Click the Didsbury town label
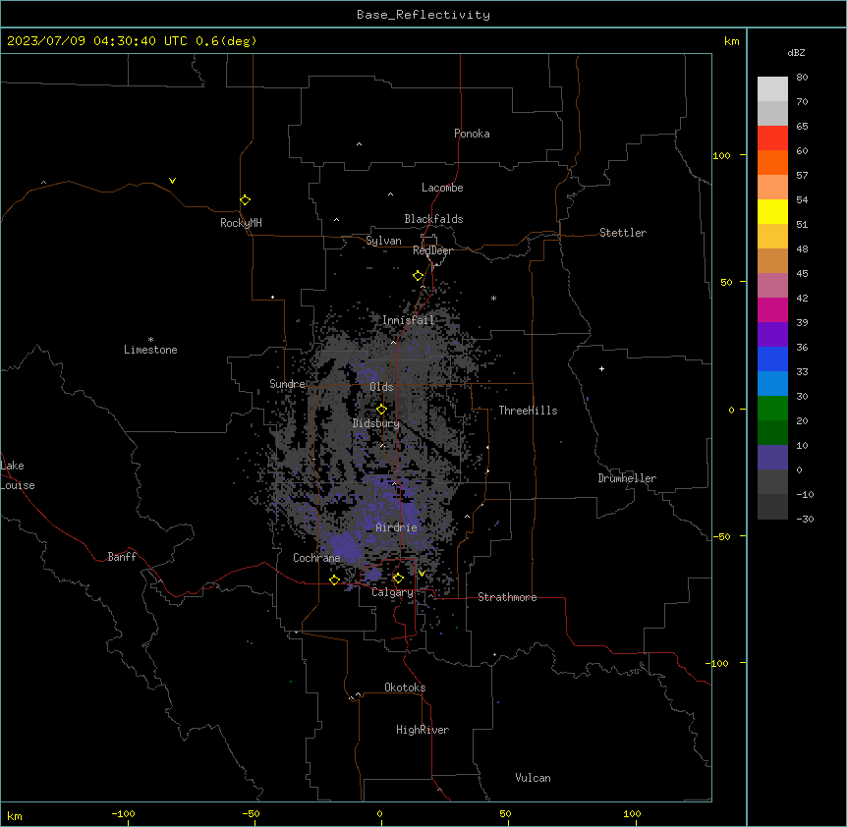 point(376,423)
